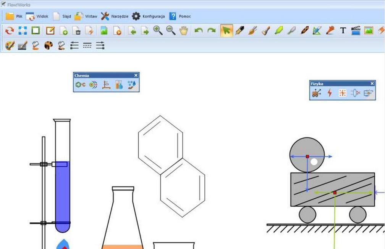
Task: Open the Slajd menu
Action: tap(62, 16)
